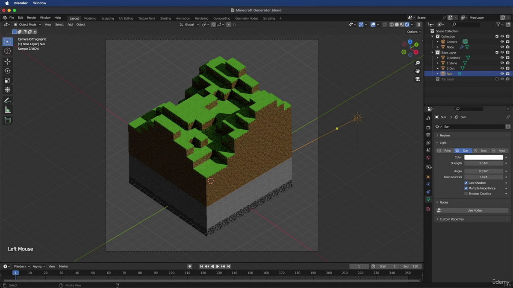Set light type to Spot
Viewport: 513px width, 288px height.
pyautogui.click(x=481, y=151)
